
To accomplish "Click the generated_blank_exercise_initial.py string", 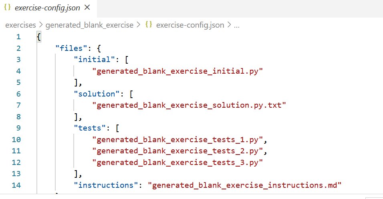I will [177, 71].
